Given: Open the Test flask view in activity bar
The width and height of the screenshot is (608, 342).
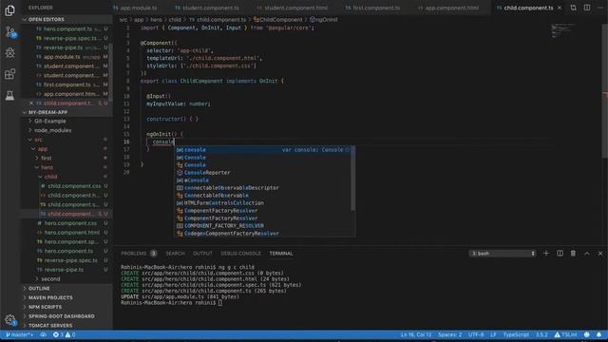Looking at the screenshot, I should (x=9, y=95).
